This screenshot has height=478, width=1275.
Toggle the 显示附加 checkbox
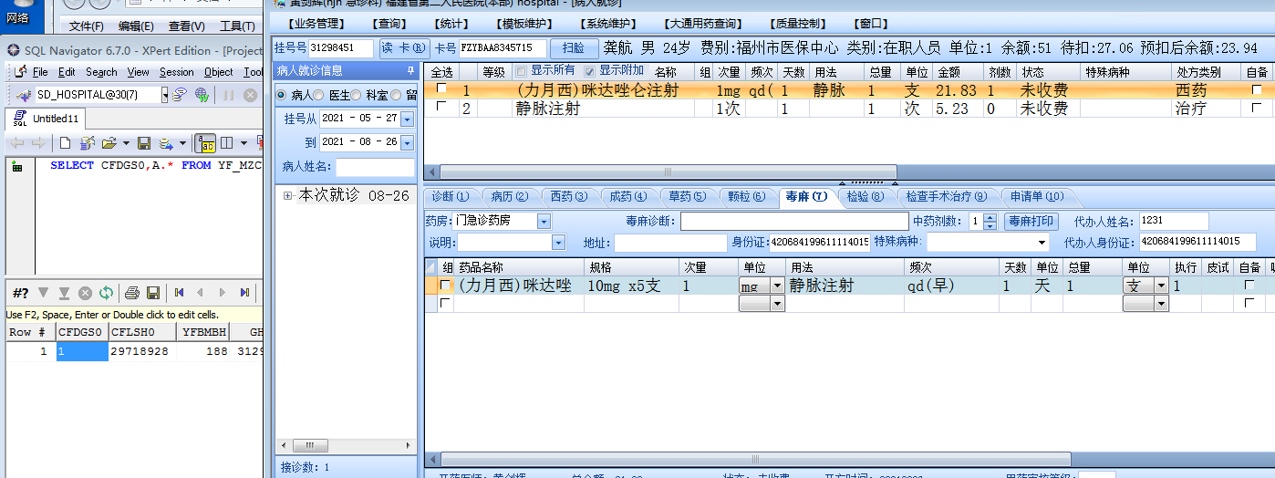click(x=589, y=70)
